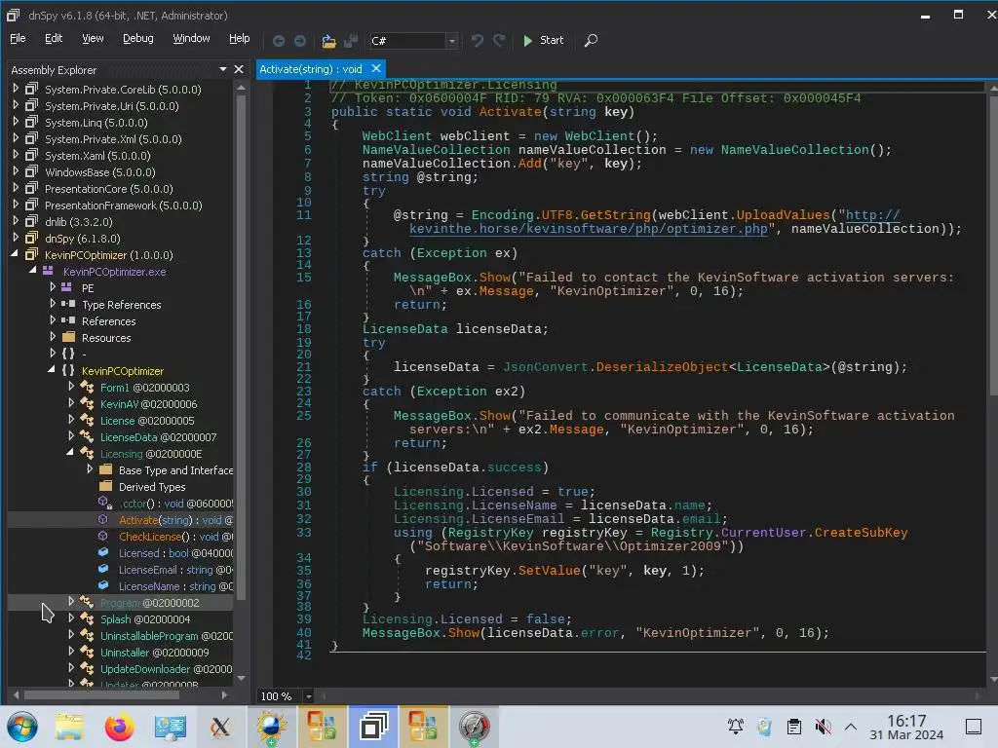Open the View menu
This screenshot has height=748, width=998.
click(x=93, y=38)
